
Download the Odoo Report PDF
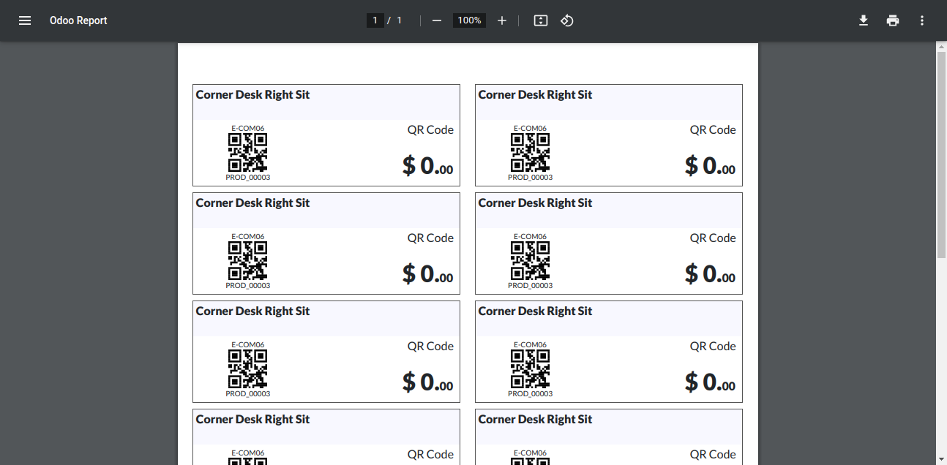coord(864,20)
